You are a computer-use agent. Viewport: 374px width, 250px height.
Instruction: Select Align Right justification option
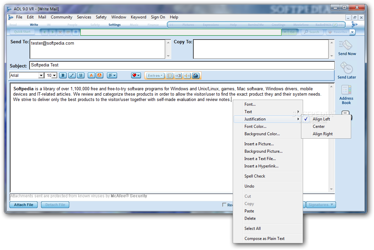[326, 134]
